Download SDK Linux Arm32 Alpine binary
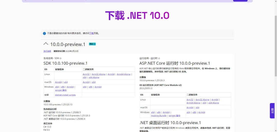The height and width of the screenshot is (132, 277). coord(99,74)
